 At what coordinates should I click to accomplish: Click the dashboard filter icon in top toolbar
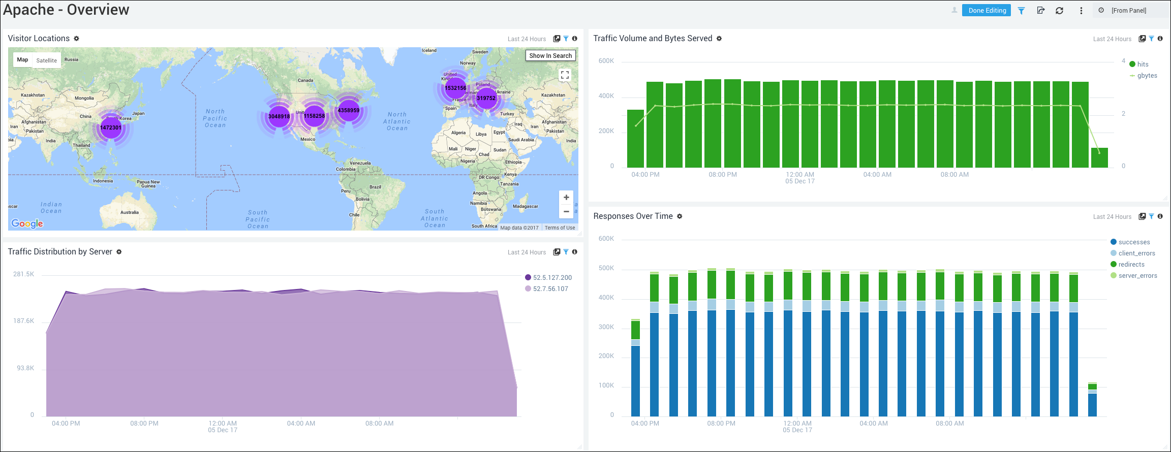tap(1021, 11)
